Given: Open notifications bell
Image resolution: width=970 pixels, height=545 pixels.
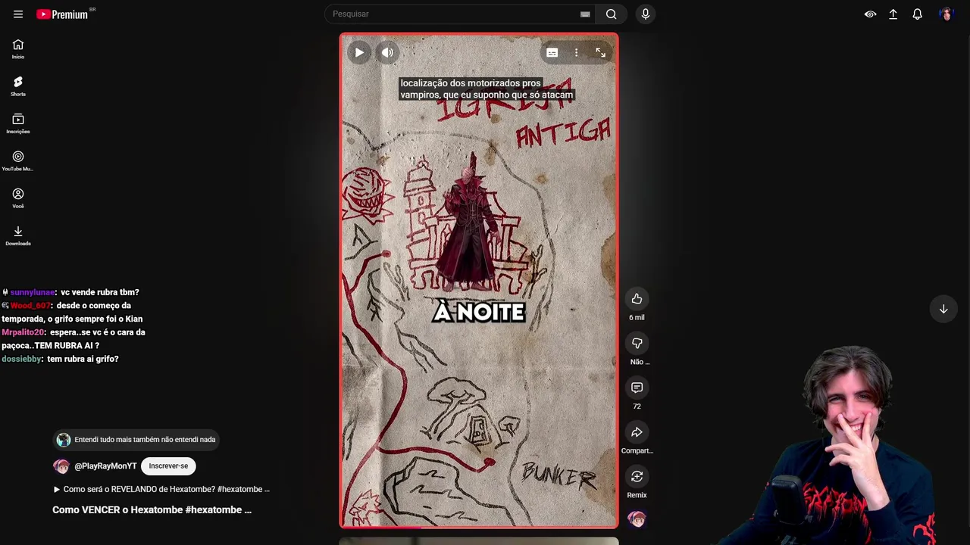Looking at the screenshot, I should click(917, 14).
